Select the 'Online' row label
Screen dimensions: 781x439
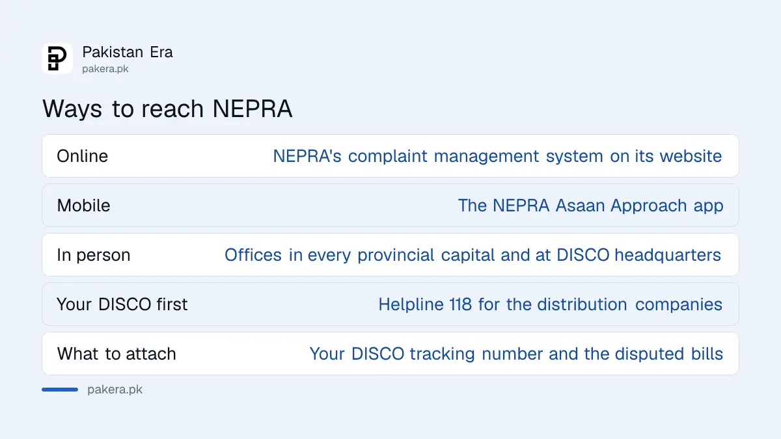point(83,156)
